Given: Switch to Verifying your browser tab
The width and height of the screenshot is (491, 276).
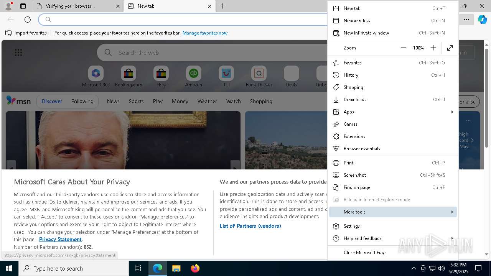Looking at the screenshot, I should click(x=77, y=6).
